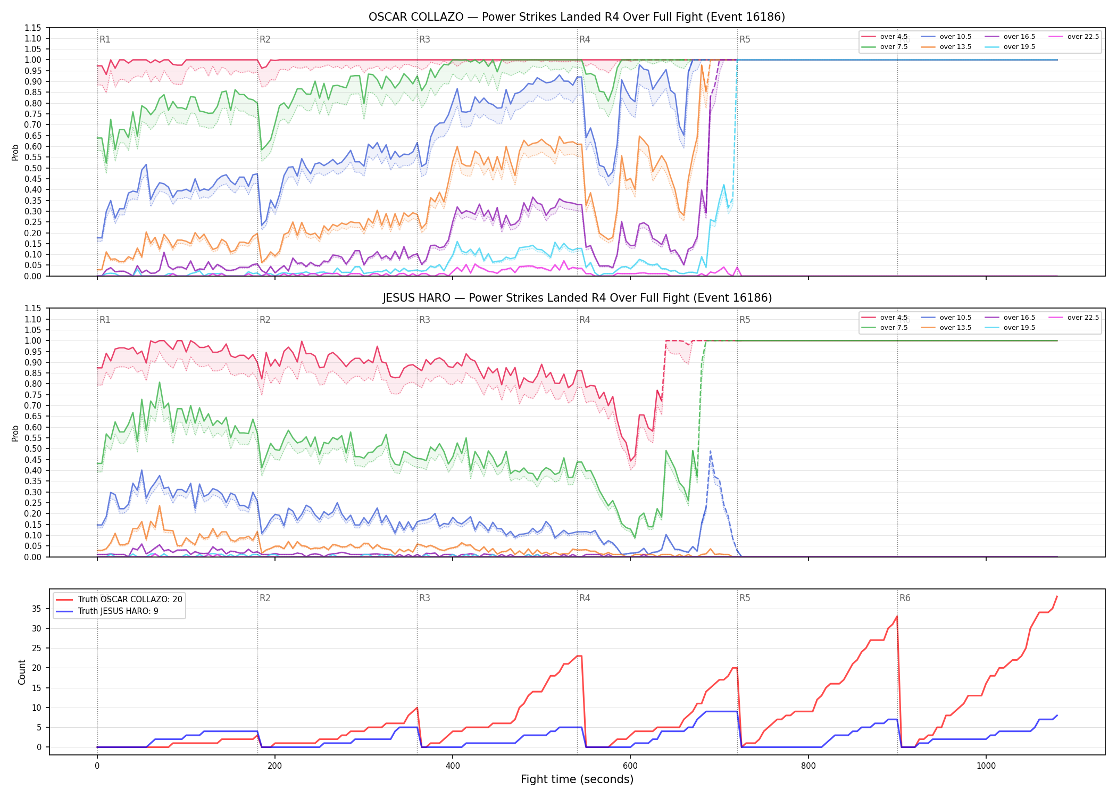Click the x-axis tick label 400
Image resolution: width=1117 pixels, height=798 pixels.
pyautogui.click(x=453, y=766)
